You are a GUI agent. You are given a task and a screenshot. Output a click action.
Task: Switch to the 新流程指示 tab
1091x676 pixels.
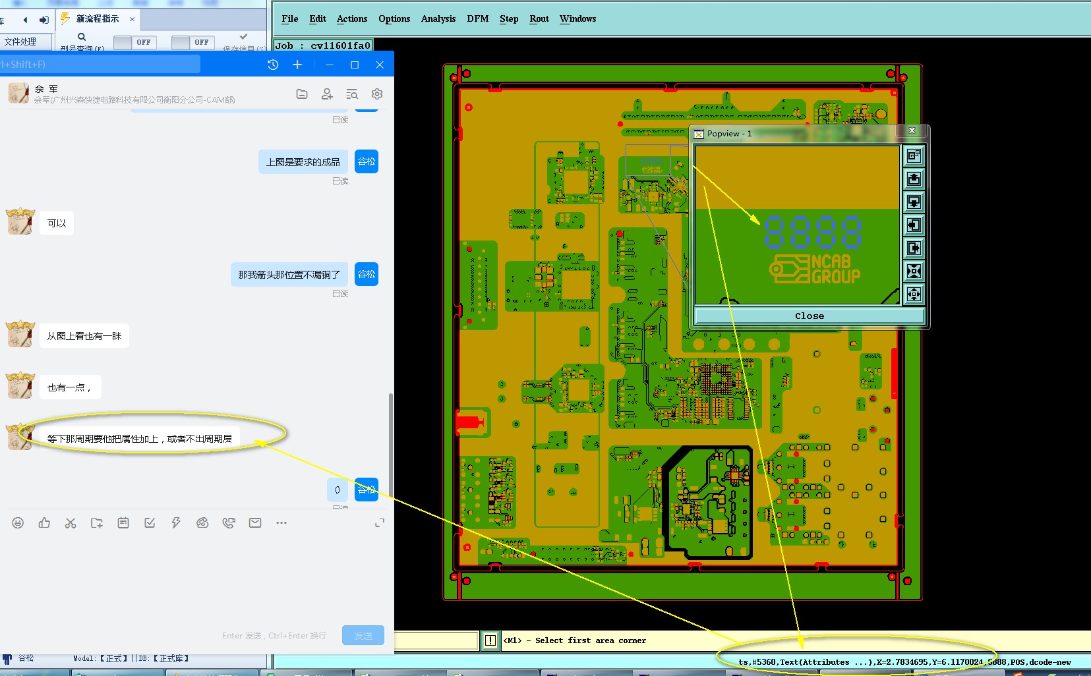[x=97, y=19]
